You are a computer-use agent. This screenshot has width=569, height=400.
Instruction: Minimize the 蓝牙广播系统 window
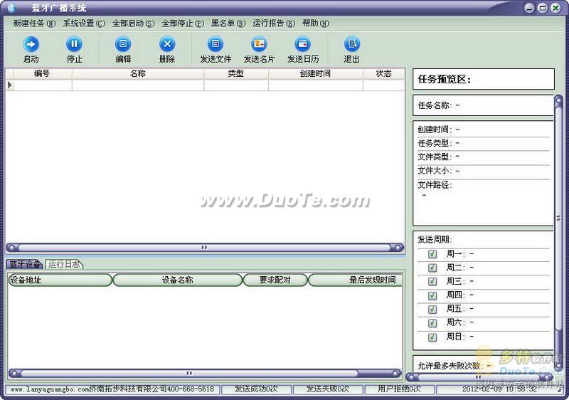pyautogui.click(x=529, y=8)
